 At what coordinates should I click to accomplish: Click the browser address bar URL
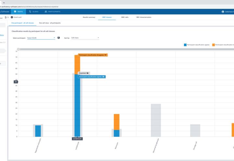click(29, 7)
